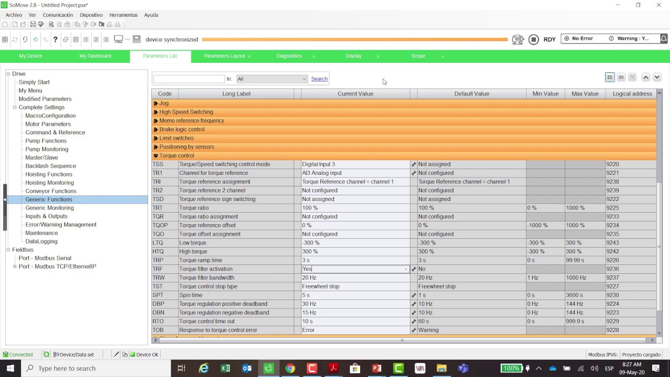Viewport: 670px width, 377px height.
Task: Switch to the Scope tab
Action: [x=418, y=56]
